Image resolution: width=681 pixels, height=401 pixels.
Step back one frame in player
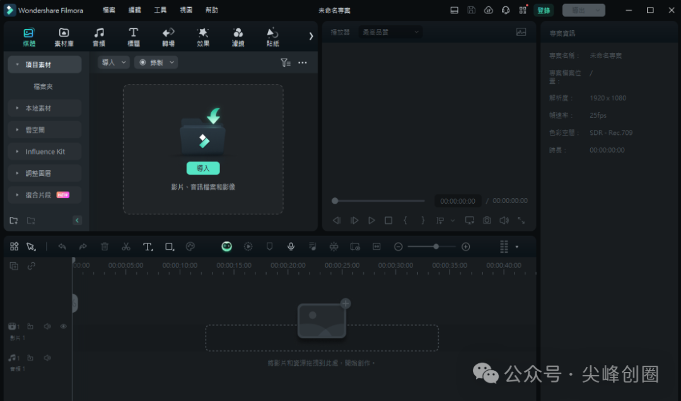[337, 221]
